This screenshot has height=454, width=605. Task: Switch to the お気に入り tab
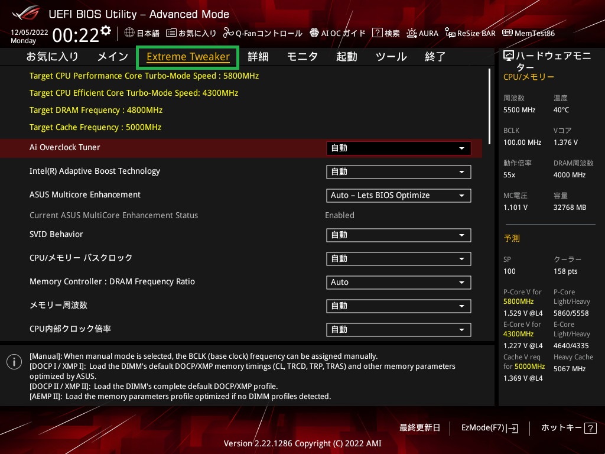tap(53, 57)
